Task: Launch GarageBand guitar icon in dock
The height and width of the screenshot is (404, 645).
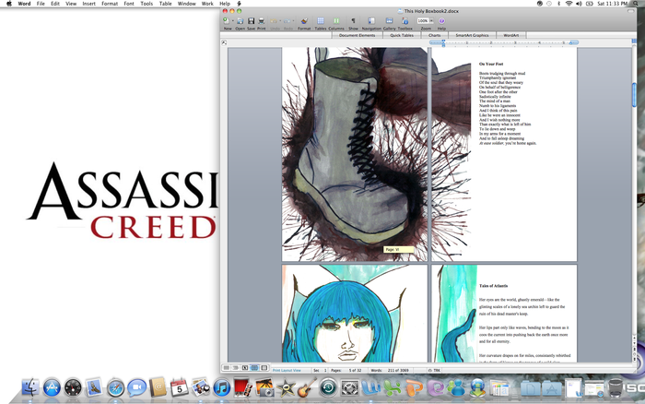Action: 307,387
